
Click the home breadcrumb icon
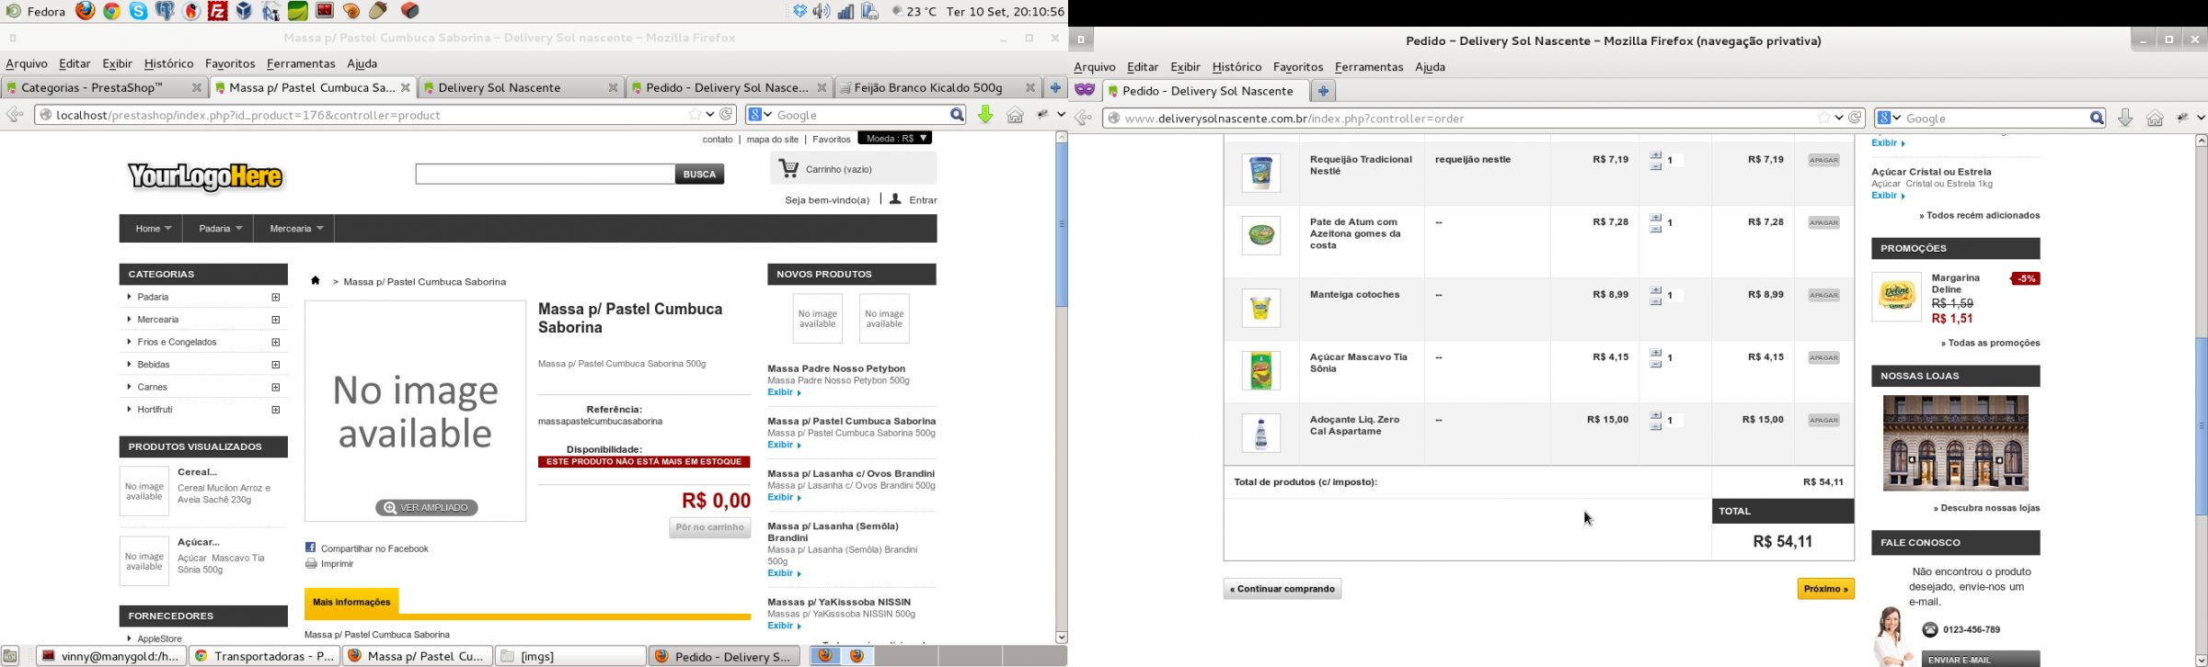(316, 281)
